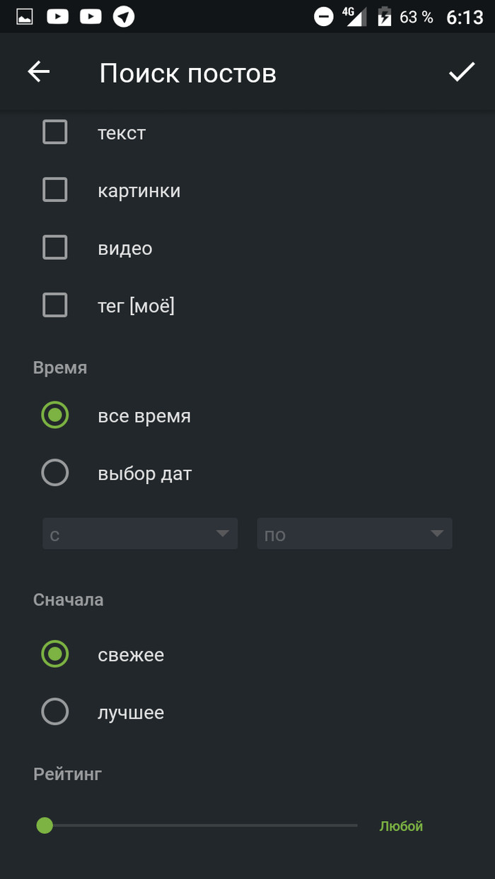Tap the Telegram notification icon
Viewport: 495px width, 879px height.
point(124,16)
